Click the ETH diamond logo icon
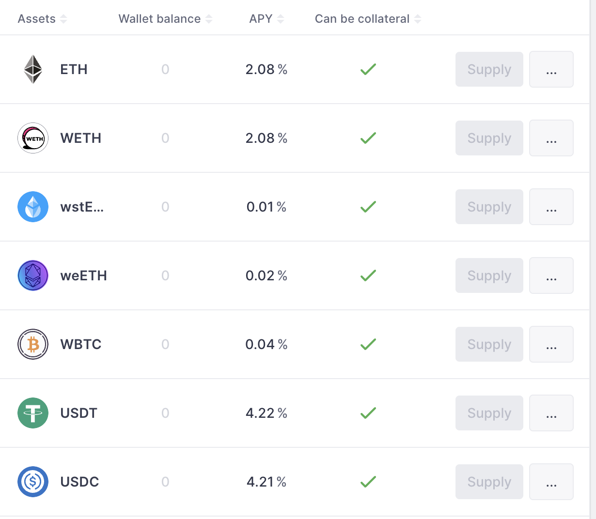Screen dimensions: 596x519 click(33, 69)
